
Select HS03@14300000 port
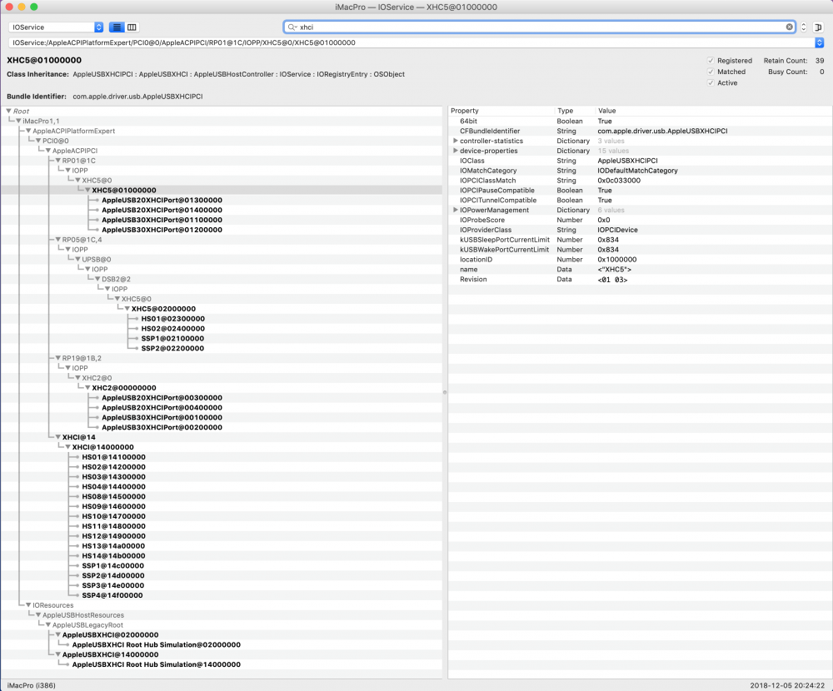[x=113, y=477]
